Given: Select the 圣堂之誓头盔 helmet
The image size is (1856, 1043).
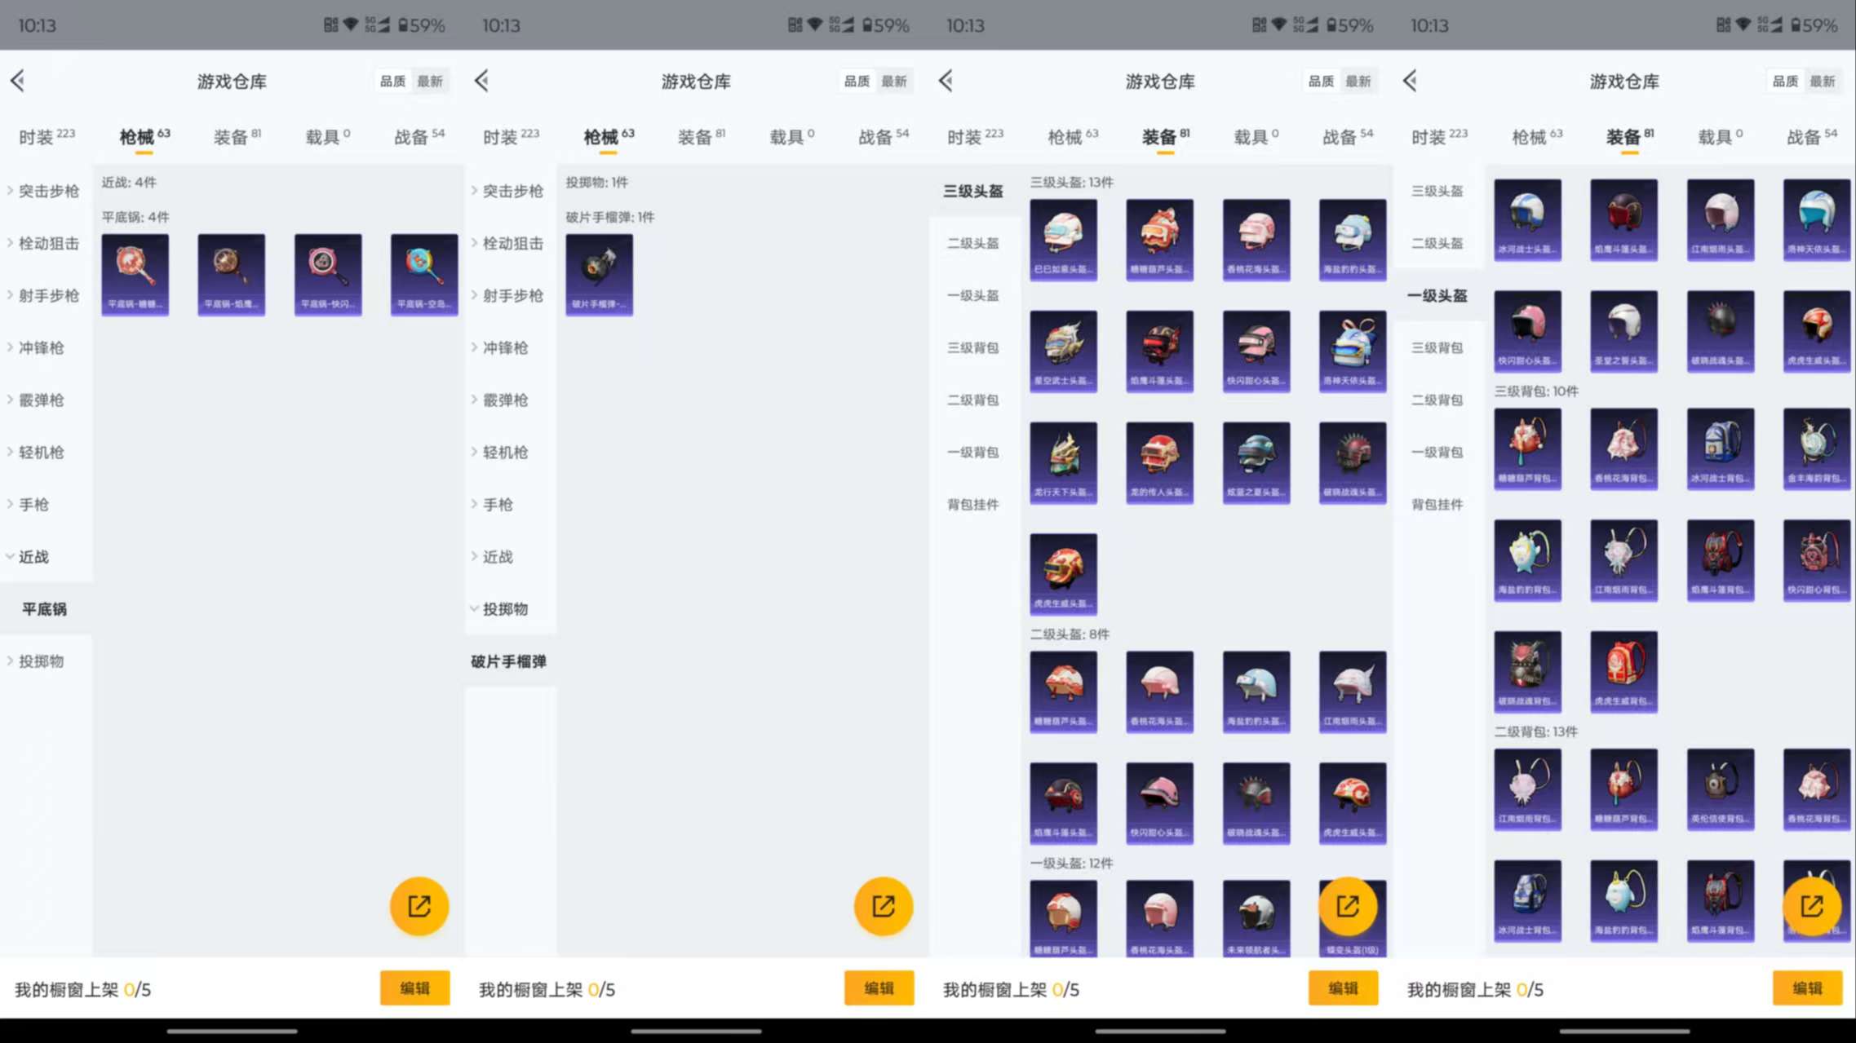Looking at the screenshot, I should 1624,332.
